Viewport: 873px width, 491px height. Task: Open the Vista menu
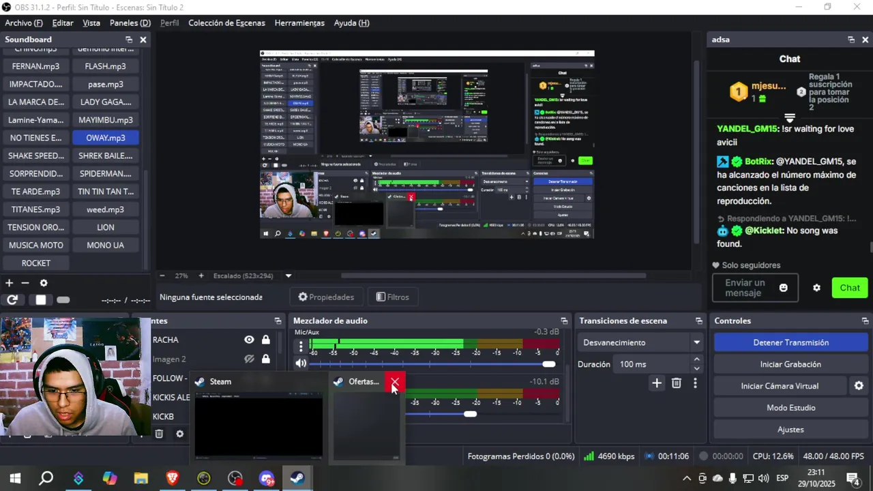(x=91, y=23)
